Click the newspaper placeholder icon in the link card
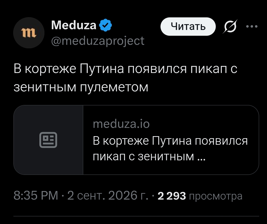The height and width of the screenshot is (224, 267). tap(48, 140)
